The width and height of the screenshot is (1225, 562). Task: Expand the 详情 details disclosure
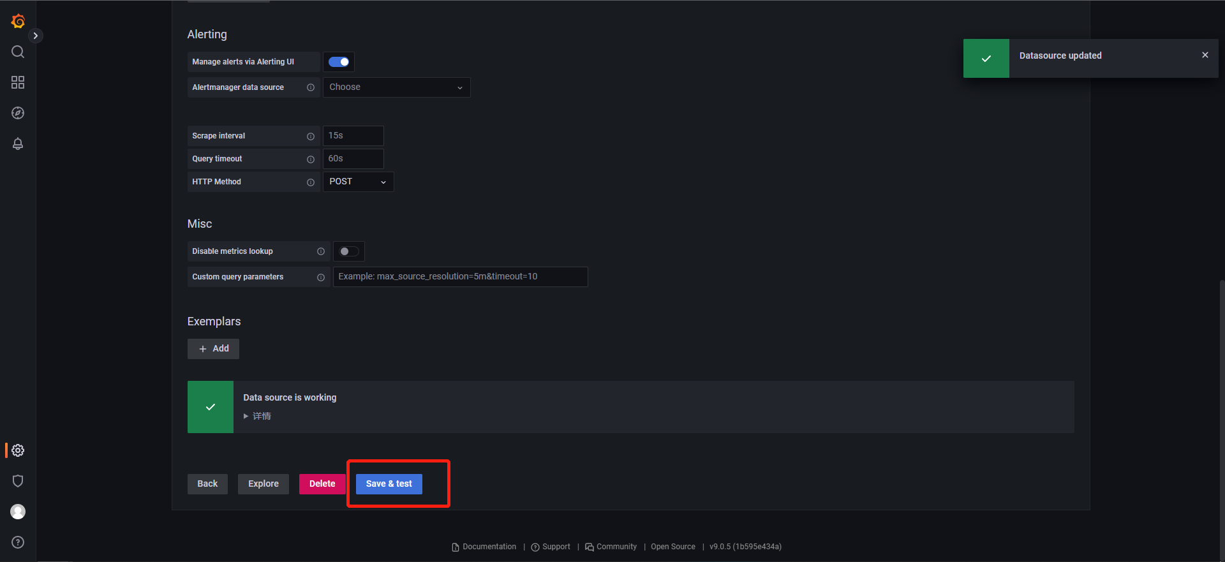pos(257,416)
